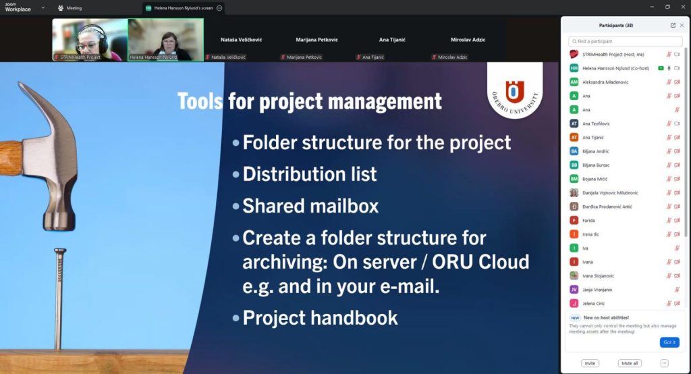The width and height of the screenshot is (691, 374).
Task: Expand the Zoom Workplace dropdown arrow
Action: tap(43, 8)
